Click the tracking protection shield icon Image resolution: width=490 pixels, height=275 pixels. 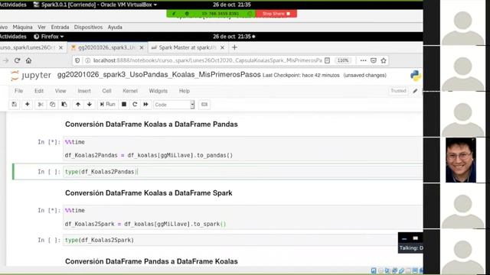[77, 60]
